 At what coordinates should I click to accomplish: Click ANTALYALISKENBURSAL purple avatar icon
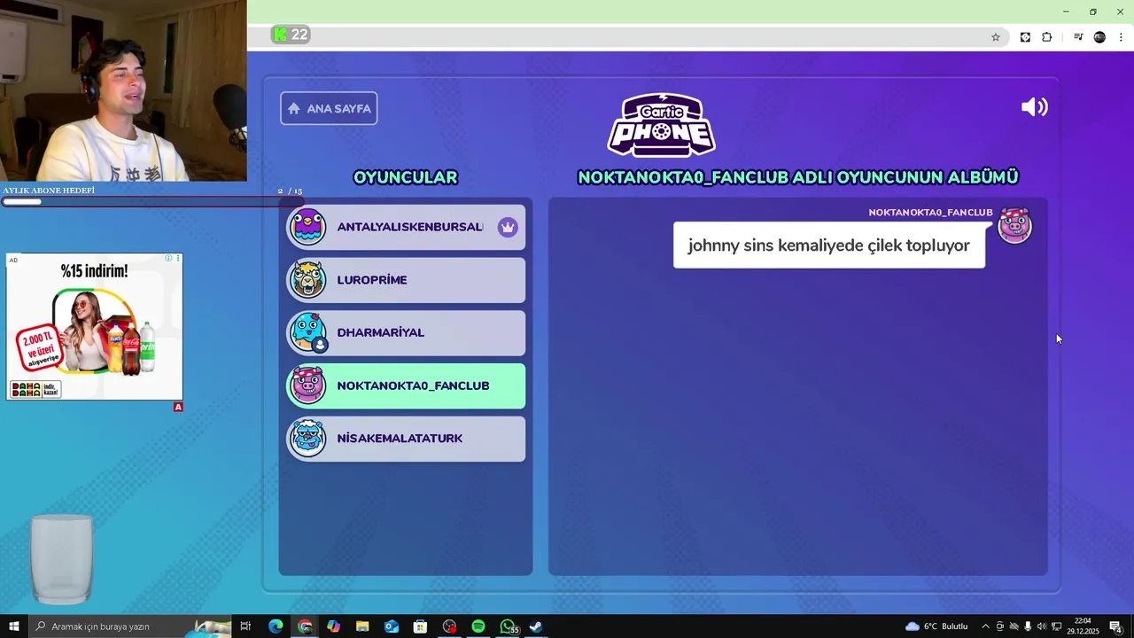click(308, 227)
